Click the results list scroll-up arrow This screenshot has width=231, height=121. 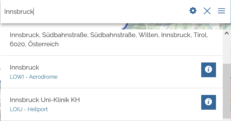tap(227, 33)
